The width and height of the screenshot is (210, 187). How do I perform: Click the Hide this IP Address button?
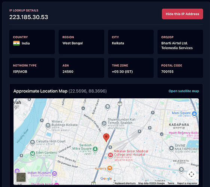tap(182, 14)
